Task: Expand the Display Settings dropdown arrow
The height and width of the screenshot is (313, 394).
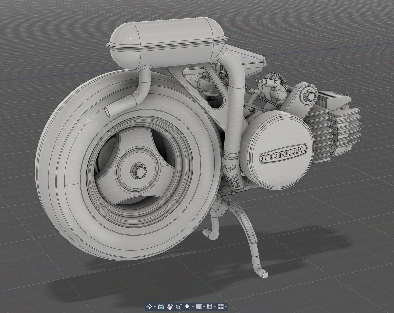Action: pyautogui.click(x=204, y=307)
